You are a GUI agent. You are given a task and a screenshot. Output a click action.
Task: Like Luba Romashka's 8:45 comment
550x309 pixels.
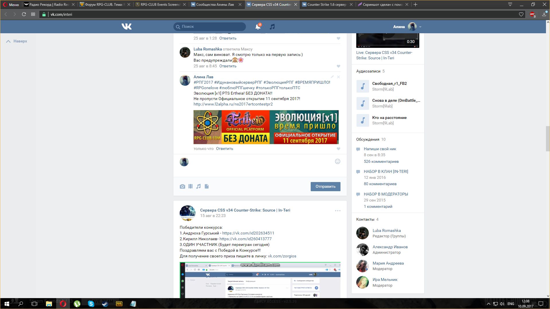pyautogui.click(x=338, y=66)
